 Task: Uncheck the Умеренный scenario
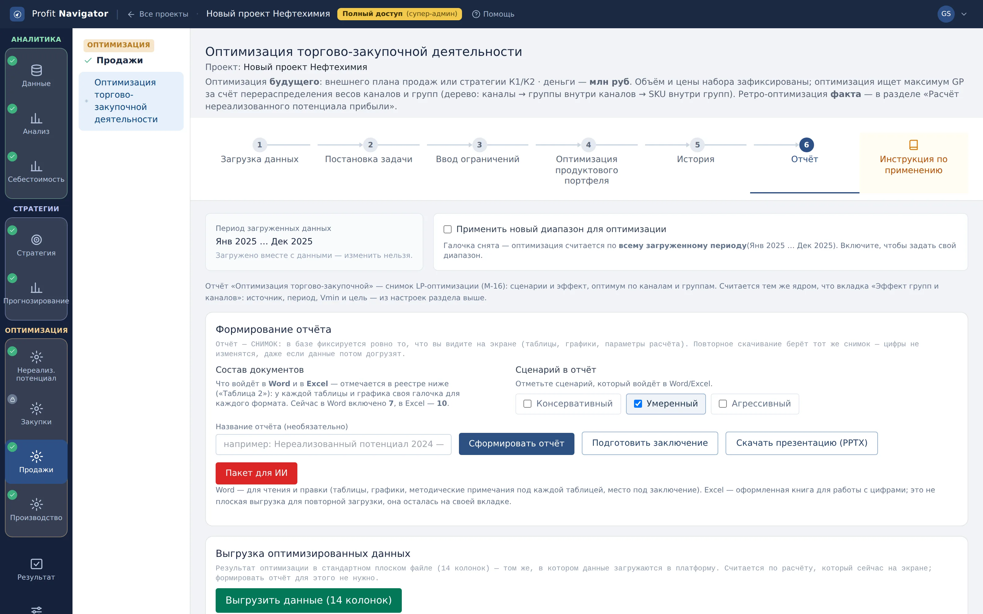[638, 404]
